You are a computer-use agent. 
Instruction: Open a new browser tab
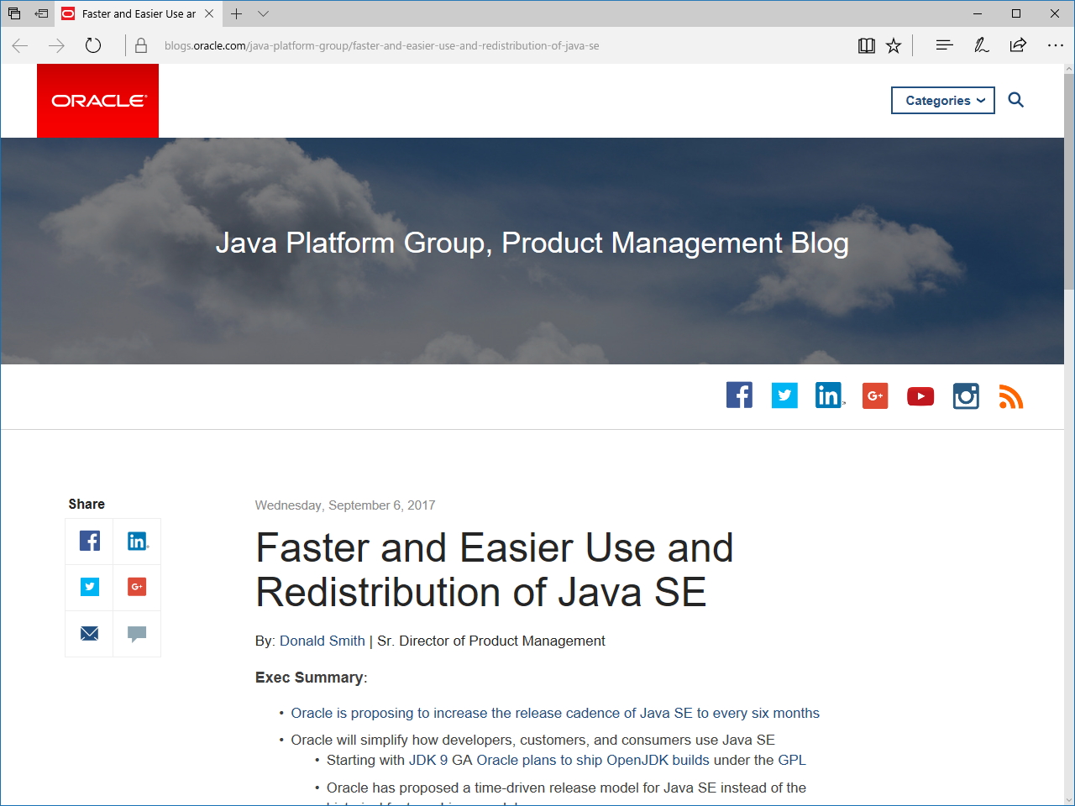tap(237, 13)
